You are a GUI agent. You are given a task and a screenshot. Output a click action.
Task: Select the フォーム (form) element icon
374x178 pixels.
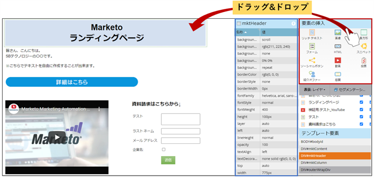[312, 46]
